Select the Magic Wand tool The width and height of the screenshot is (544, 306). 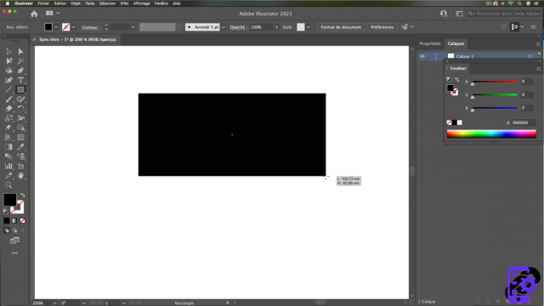(x=20, y=61)
